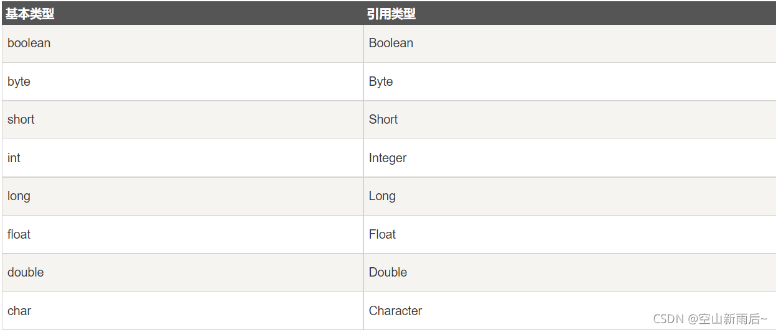Click the @空山新雨后~ author name
776x330 pixels.
pos(727,319)
